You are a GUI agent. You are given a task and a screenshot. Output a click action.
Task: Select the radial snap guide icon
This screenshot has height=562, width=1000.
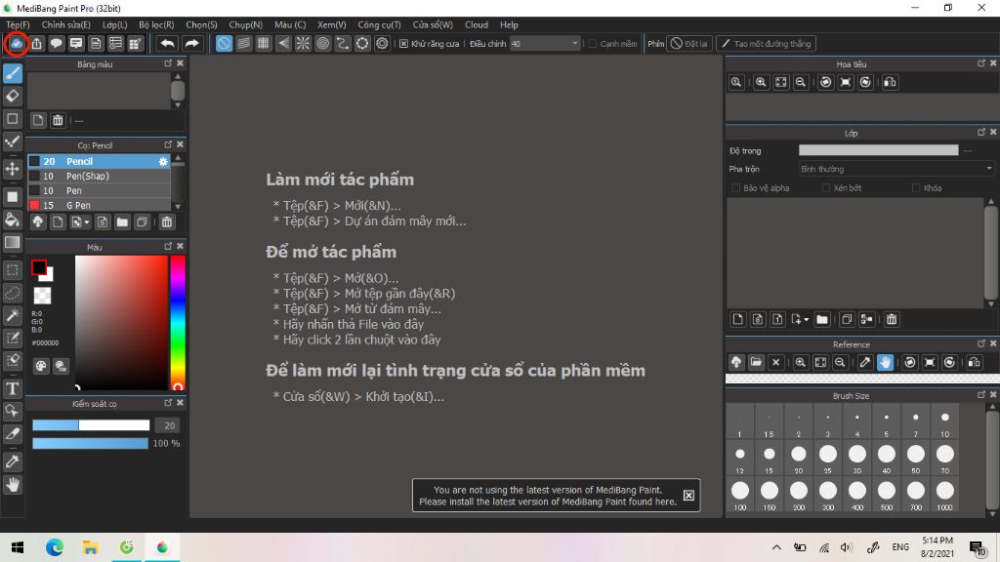[303, 43]
